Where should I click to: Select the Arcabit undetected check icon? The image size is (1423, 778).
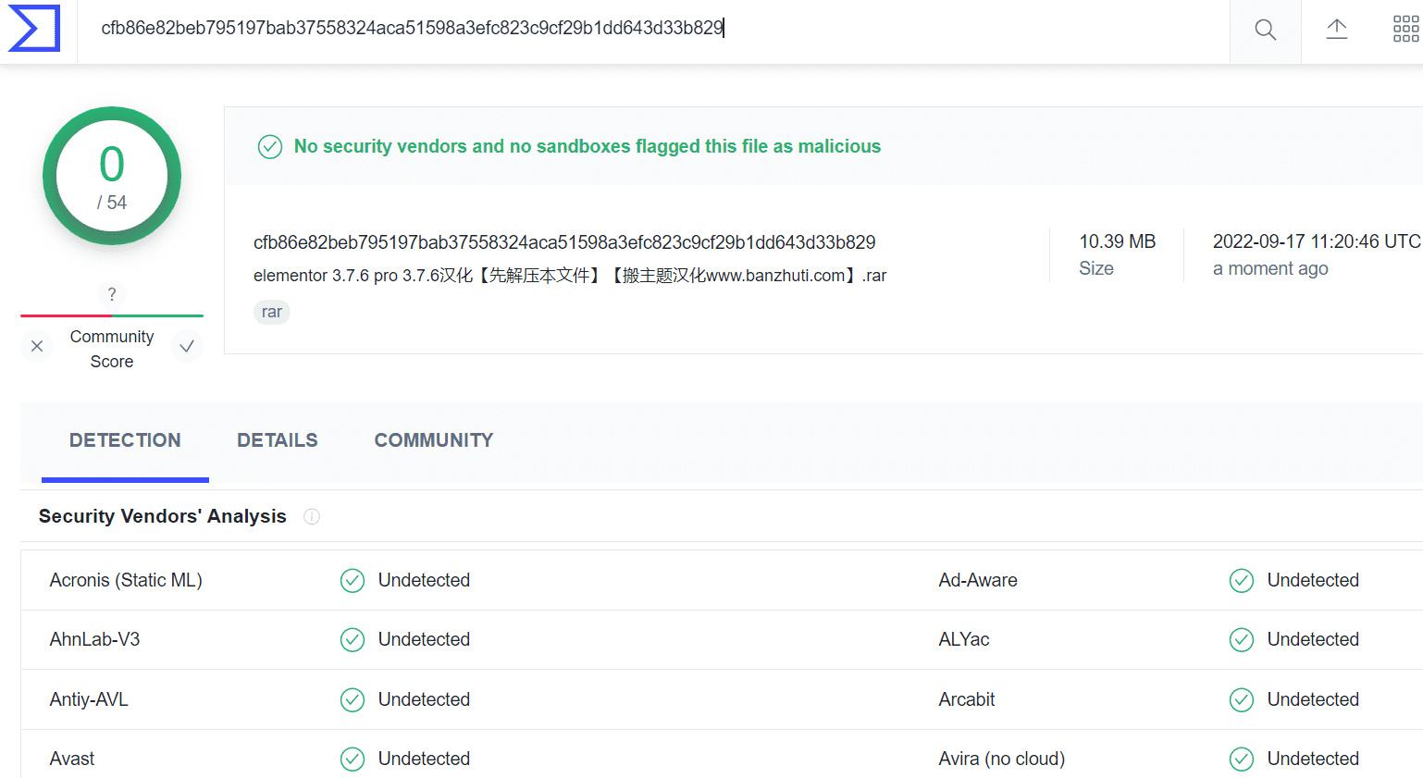1242,699
